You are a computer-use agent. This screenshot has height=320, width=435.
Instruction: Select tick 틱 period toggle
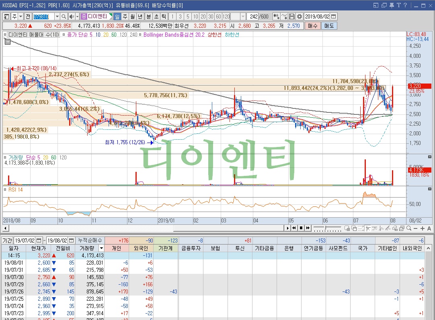pos(164,16)
